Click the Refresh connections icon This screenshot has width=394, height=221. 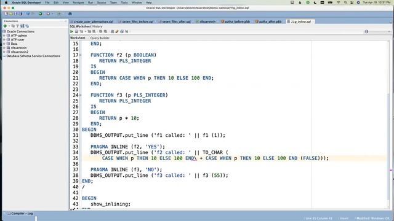click(x=13, y=26)
